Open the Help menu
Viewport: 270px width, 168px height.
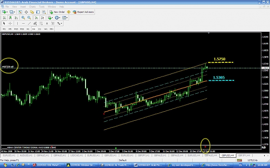coord(62,7)
